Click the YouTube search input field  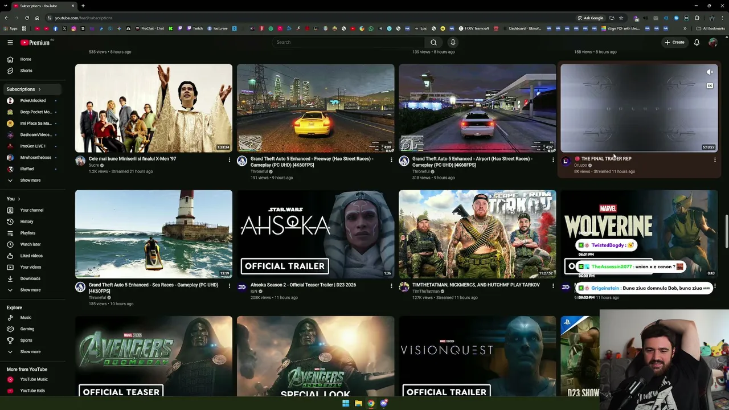(x=349, y=42)
